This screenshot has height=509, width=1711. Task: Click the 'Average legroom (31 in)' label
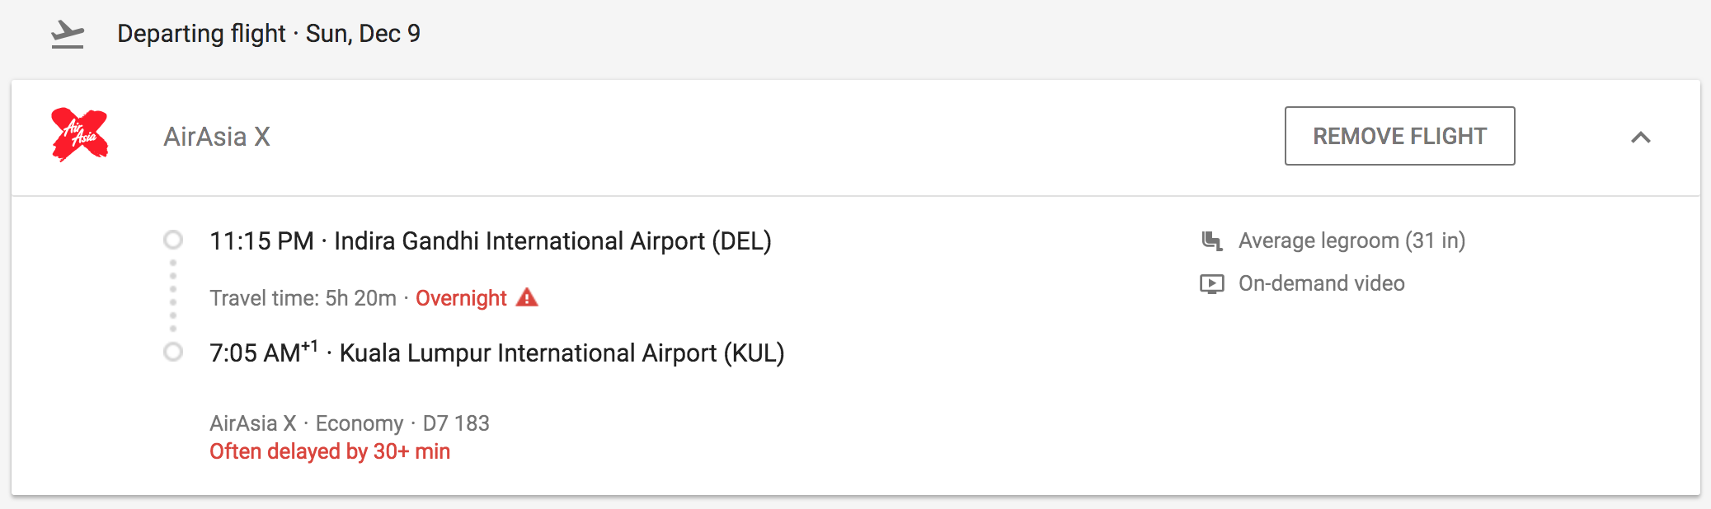click(1351, 240)
